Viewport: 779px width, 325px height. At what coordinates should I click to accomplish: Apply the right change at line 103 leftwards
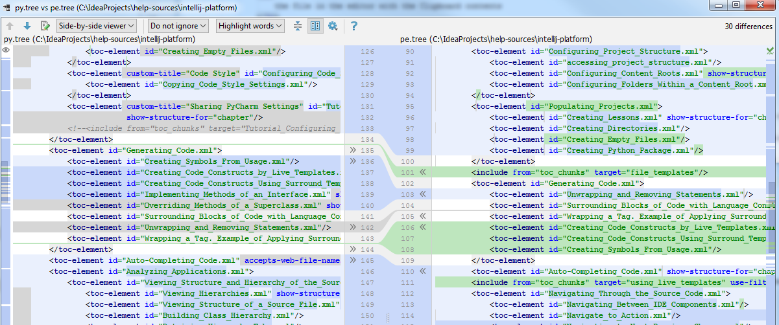(x=423, y=194)
